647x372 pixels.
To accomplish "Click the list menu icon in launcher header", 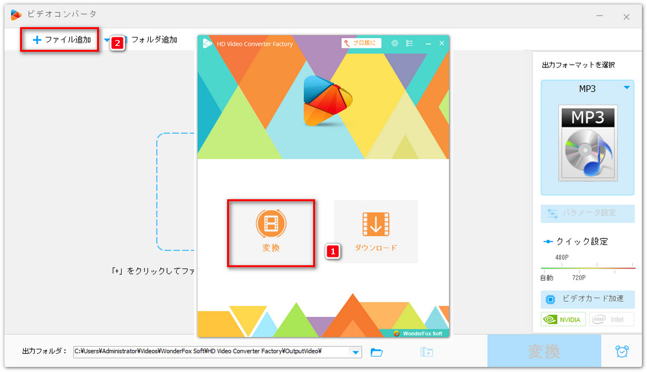I will [x=410, y=43].
